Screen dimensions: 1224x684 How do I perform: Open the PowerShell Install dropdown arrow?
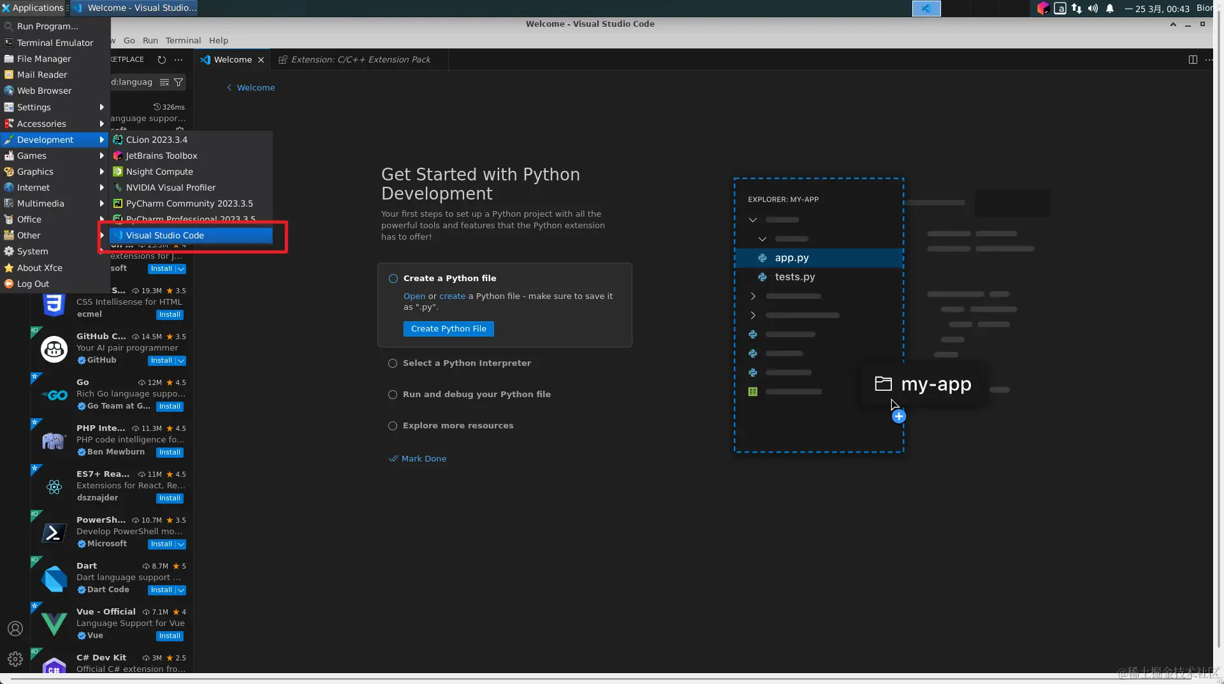coord(181,544)
